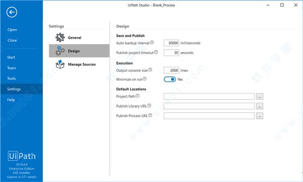Open the Open menu item
The height and width of the screenshot is (182, 303).
pos(12,30)
